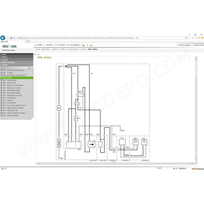204x204 pixels.
Task: Select S017 Threshing Unit entry
Action: click(17, 110)
